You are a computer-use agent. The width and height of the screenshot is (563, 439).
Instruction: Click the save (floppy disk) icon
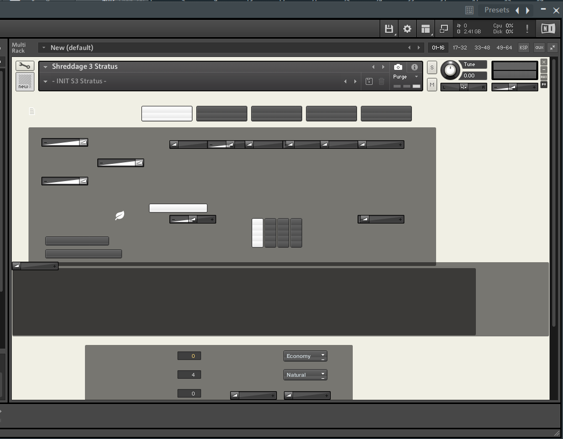coord(389,28)
